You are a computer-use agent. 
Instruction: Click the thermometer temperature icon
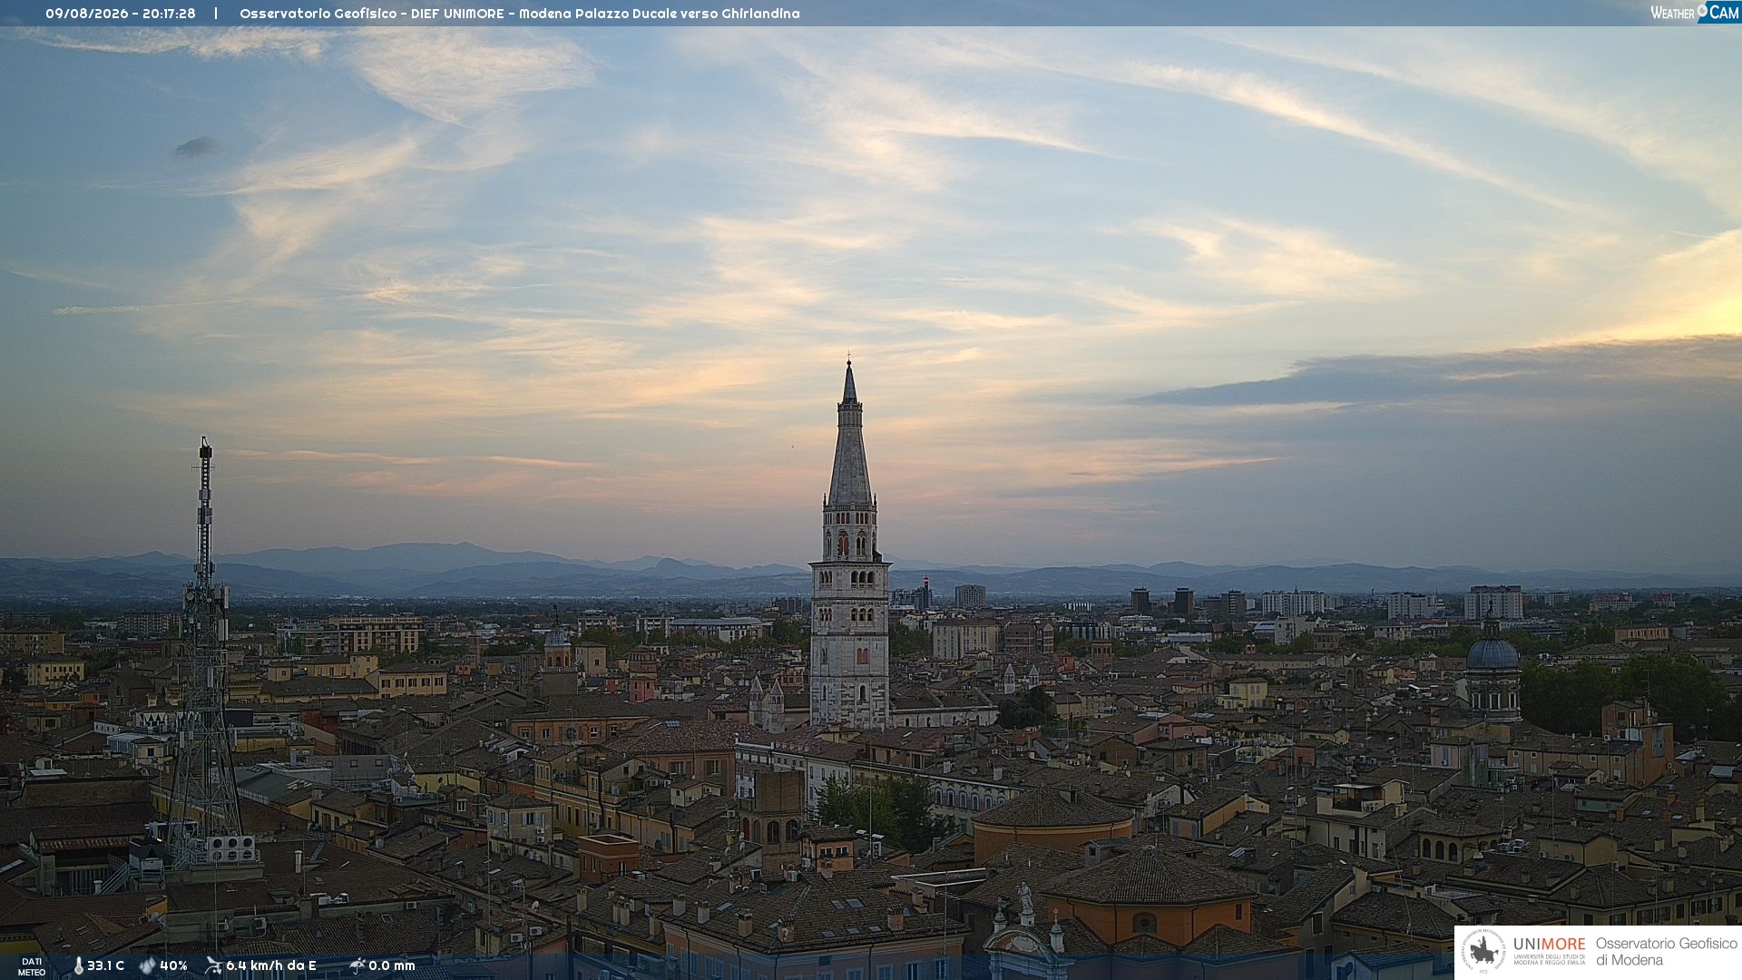coord(78,965)
